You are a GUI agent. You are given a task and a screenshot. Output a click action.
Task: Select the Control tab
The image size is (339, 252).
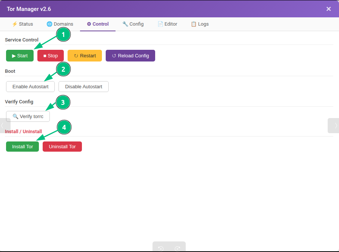click(x=98, y=24)
